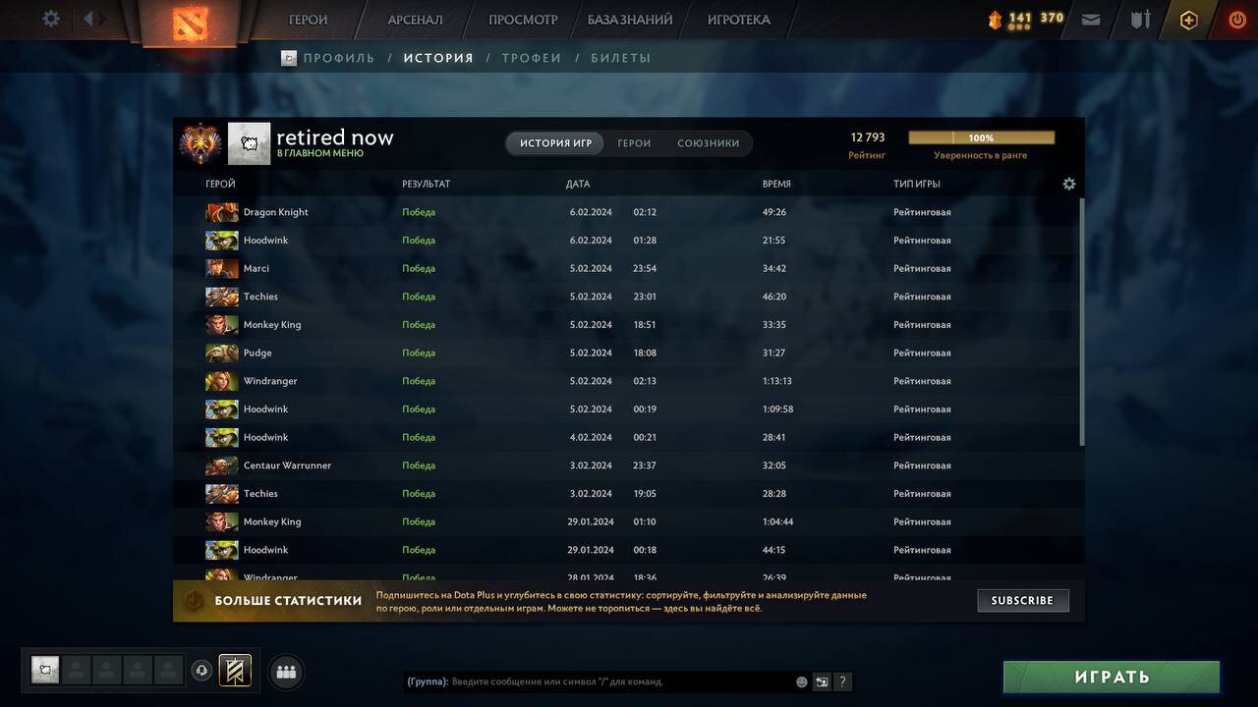Select the Dragon Knight match name text

tap(276, 212)
